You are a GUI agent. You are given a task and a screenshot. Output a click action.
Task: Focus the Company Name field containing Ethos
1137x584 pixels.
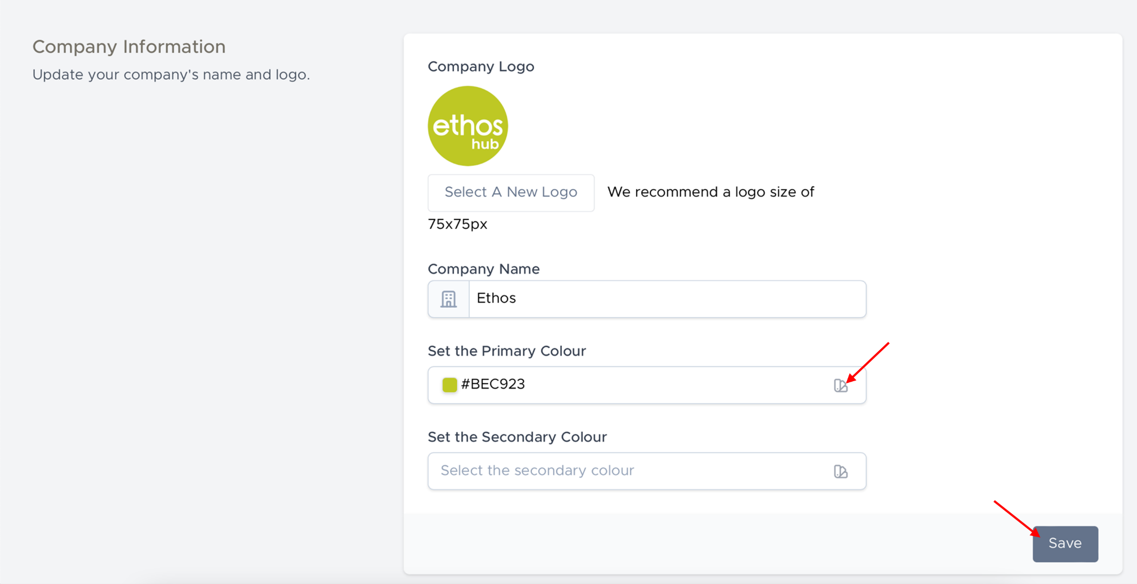coord(666,299)
